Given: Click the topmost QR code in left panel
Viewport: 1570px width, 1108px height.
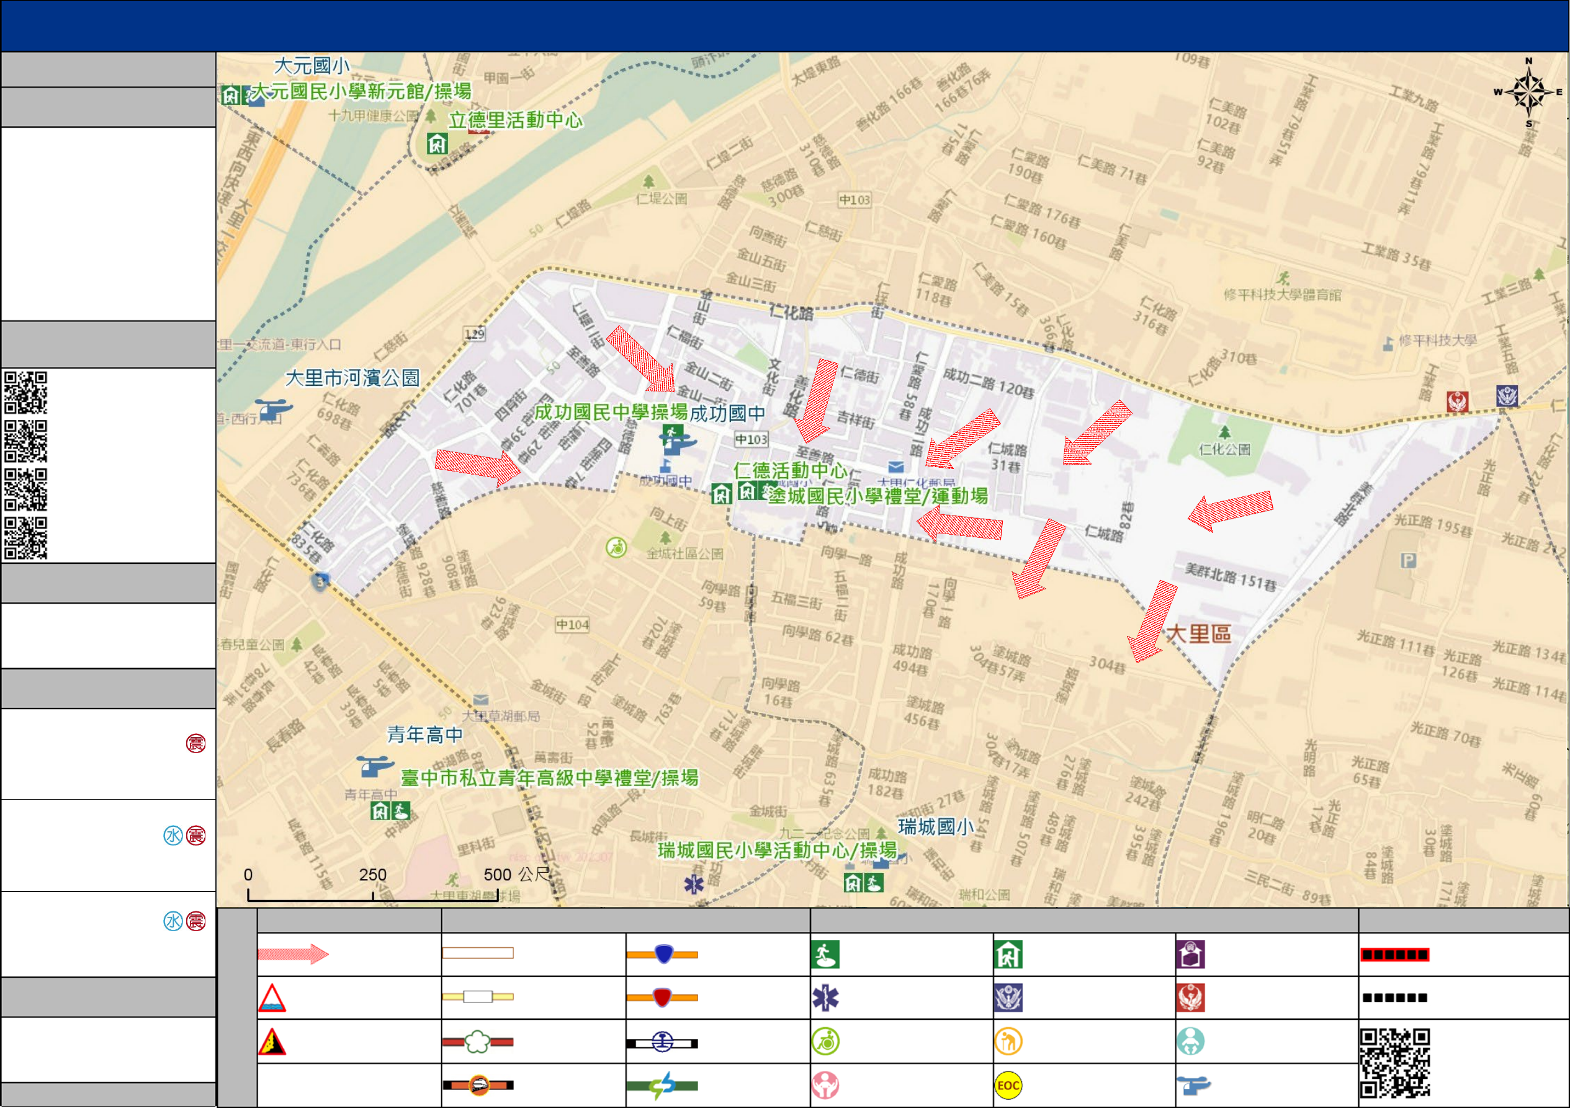Looking at the screenshot, I should [26, 393].
